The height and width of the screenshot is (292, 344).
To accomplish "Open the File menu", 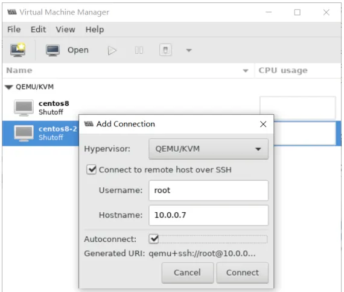I will (14, 29).
